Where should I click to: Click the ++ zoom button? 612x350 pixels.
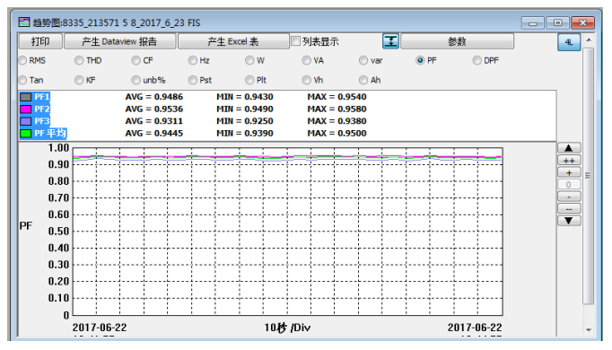pos(569,161)
